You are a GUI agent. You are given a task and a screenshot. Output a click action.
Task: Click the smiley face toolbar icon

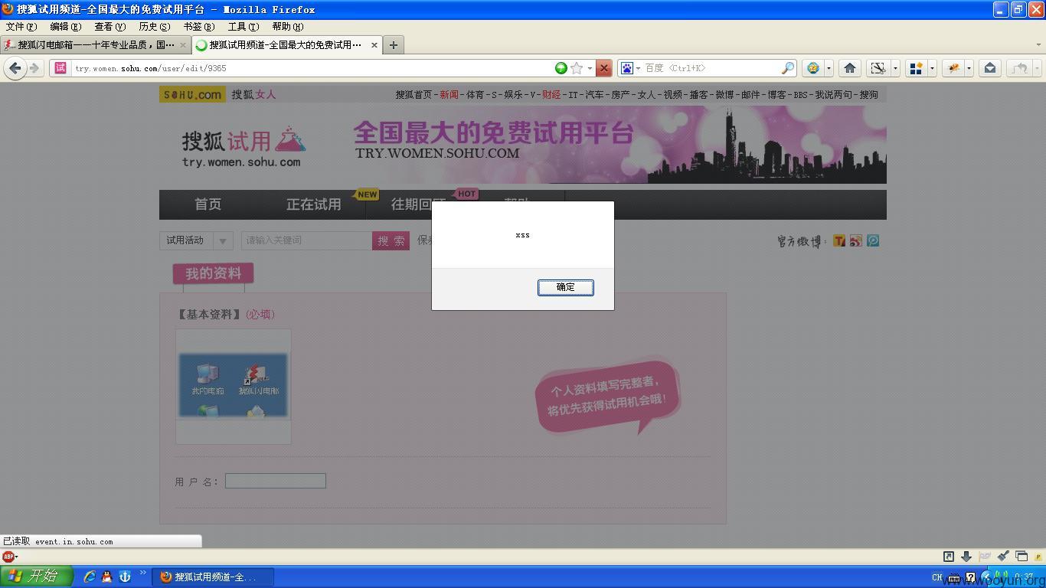[813, 68]
